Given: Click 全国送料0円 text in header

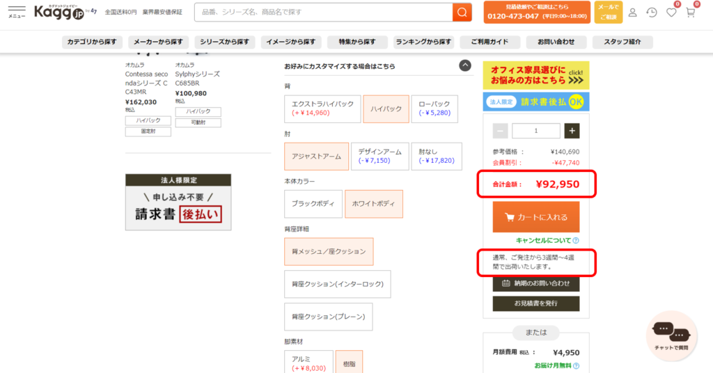Looking at the screenshot, I should pyautogui.click(x=121, y=13).
